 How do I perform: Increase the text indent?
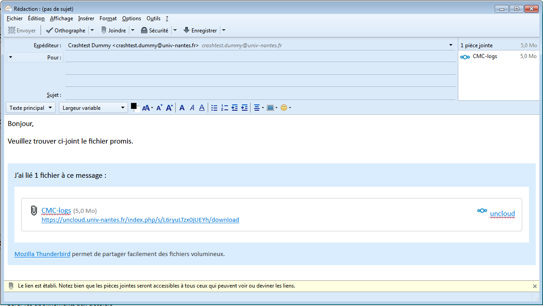coord(245,108)
